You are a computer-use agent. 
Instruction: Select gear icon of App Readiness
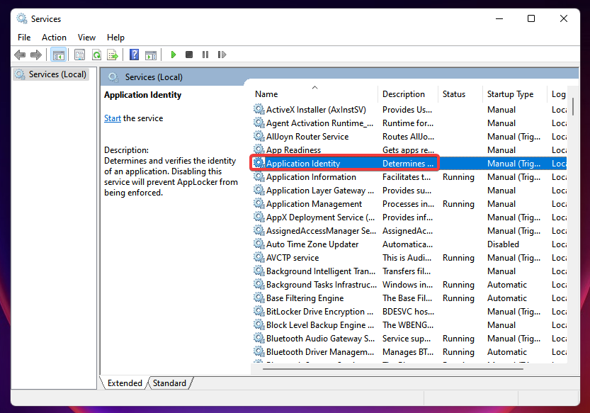pos(259,150)
